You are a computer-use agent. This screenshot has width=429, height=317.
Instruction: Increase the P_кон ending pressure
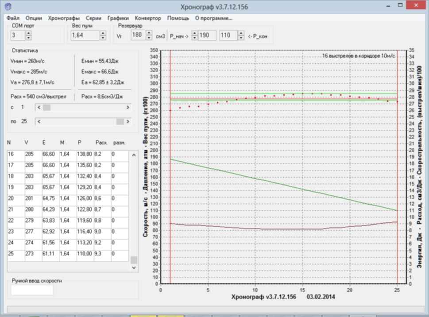pyautogui.click(x=241, y=33)
